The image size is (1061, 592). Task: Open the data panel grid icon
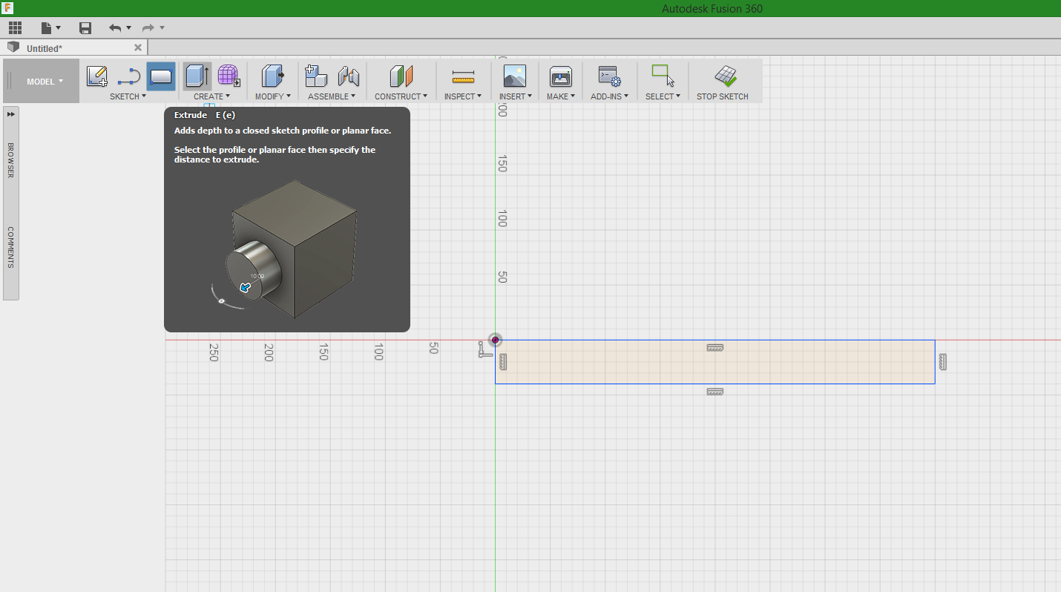(x=15, y=28)
